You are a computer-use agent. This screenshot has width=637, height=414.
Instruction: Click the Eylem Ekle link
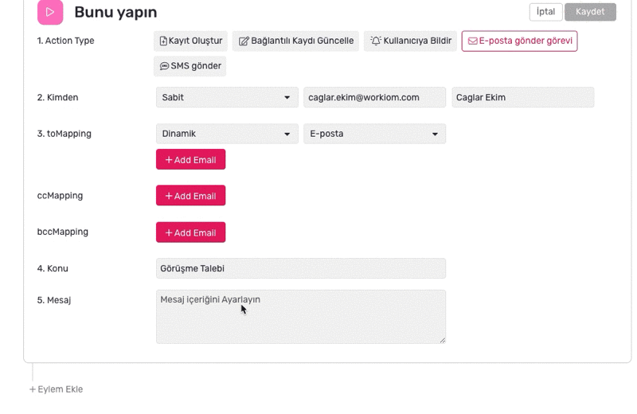[56, 389]
